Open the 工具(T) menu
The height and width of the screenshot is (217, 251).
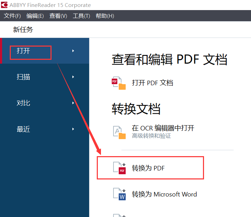coord(81,16)
